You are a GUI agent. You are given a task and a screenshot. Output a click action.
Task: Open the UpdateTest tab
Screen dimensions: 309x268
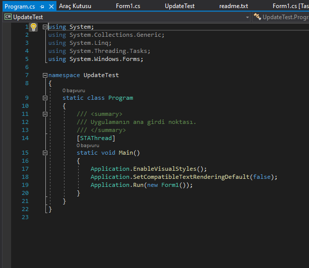pos(180,6)
